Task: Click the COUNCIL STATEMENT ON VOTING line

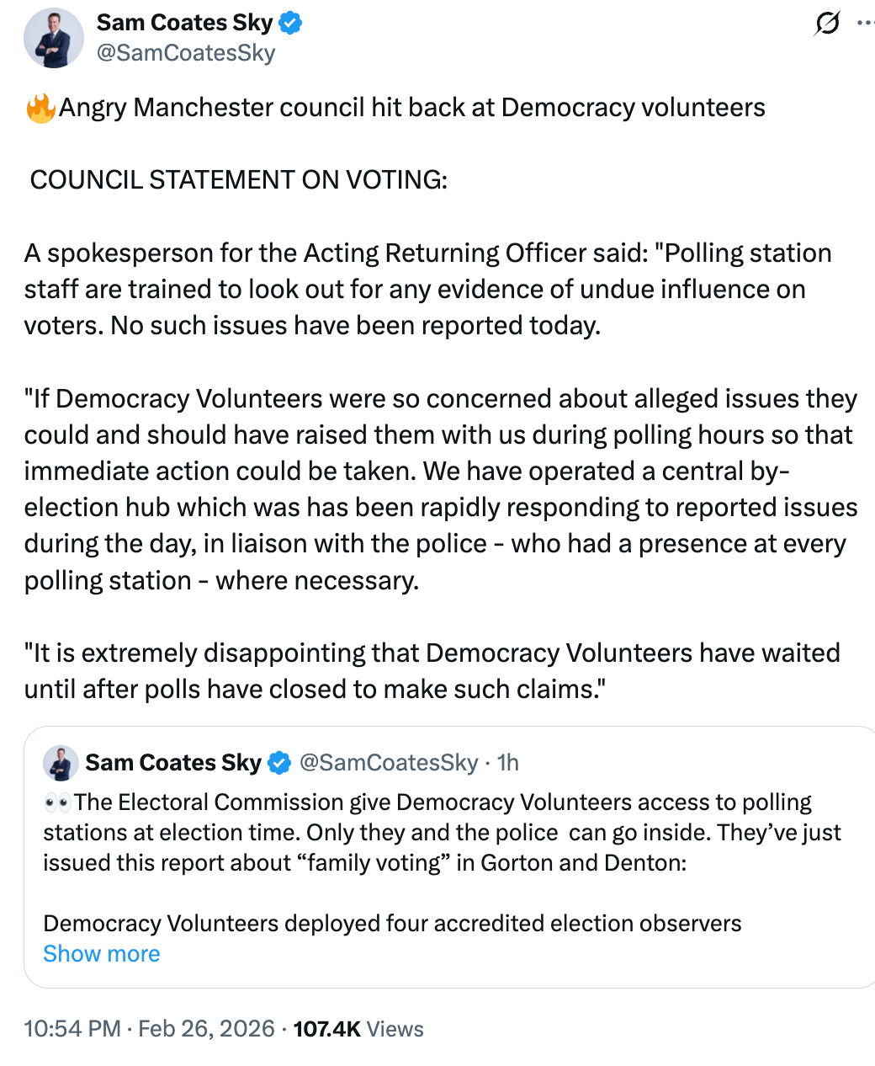Action: [x=239, y=180]
